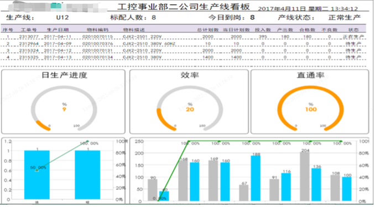The image size is (375, 207).
Task: Select the dashboard title 工控事业部二公司生产线看板
Action: [x=184, y=7]
